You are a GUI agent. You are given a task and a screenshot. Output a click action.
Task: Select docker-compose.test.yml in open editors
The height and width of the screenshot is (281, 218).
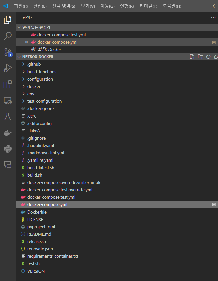click(117, 35)
